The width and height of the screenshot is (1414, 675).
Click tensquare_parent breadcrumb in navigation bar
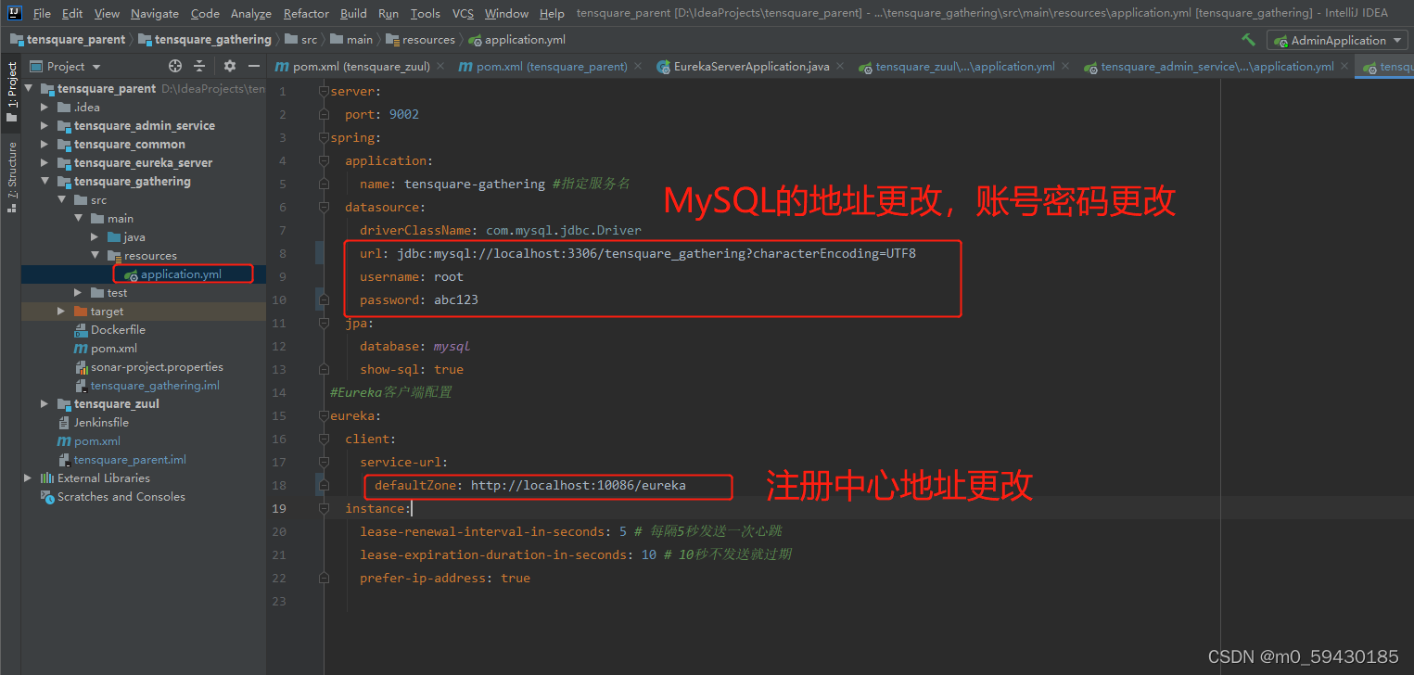[68, 40]
